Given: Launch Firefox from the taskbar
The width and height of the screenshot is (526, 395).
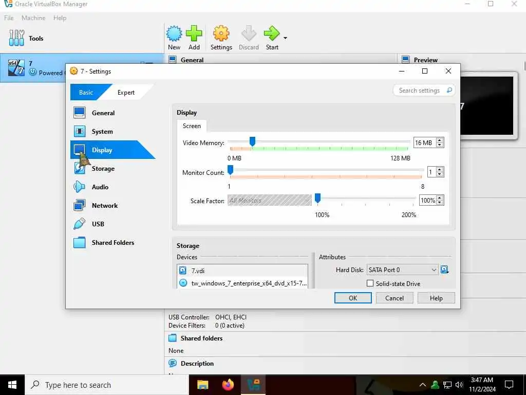Looking at the screenshot, I should (228, 385).
